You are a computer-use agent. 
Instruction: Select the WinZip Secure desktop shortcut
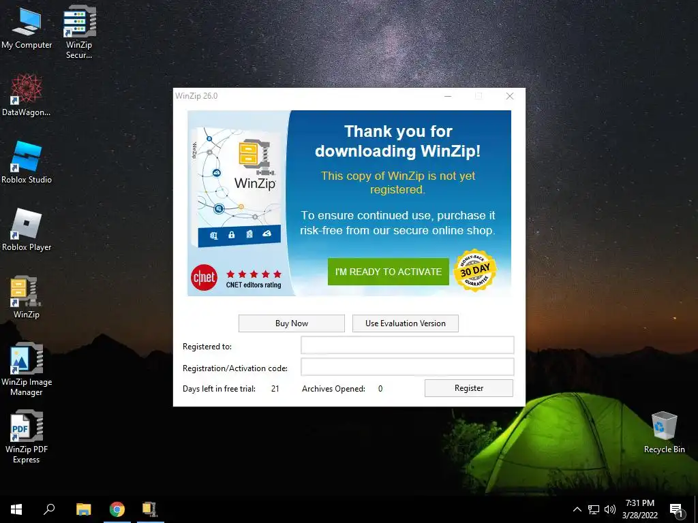[x=79, y=32]
